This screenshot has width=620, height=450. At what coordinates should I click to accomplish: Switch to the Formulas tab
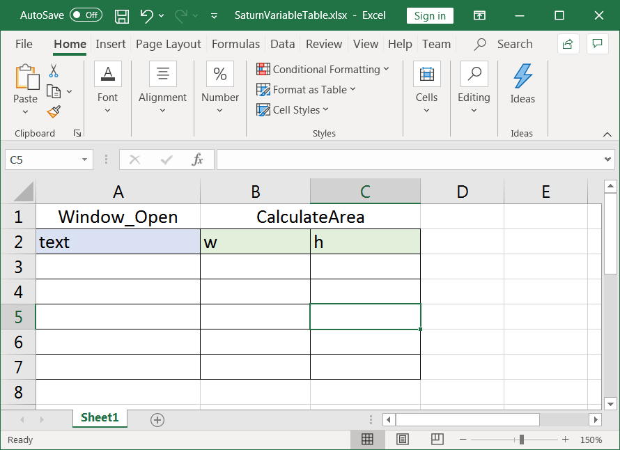[x=235, y=44]
